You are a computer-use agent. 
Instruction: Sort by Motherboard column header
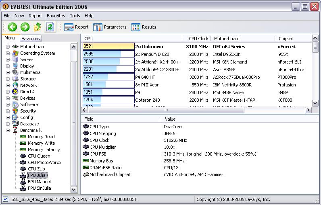point(243,39)
